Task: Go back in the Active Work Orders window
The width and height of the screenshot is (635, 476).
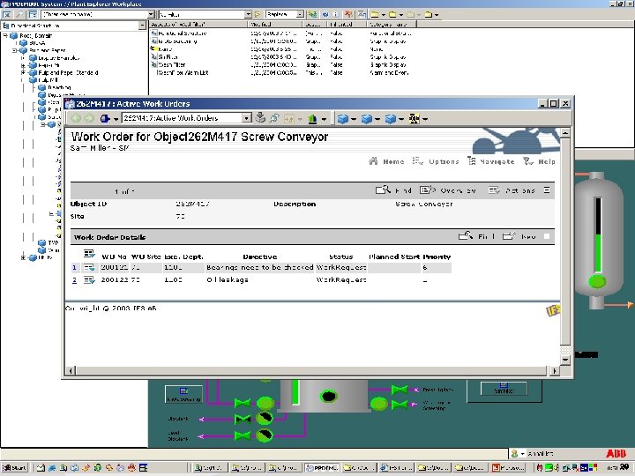Action: pyautogui.click(x=76, y=119)
